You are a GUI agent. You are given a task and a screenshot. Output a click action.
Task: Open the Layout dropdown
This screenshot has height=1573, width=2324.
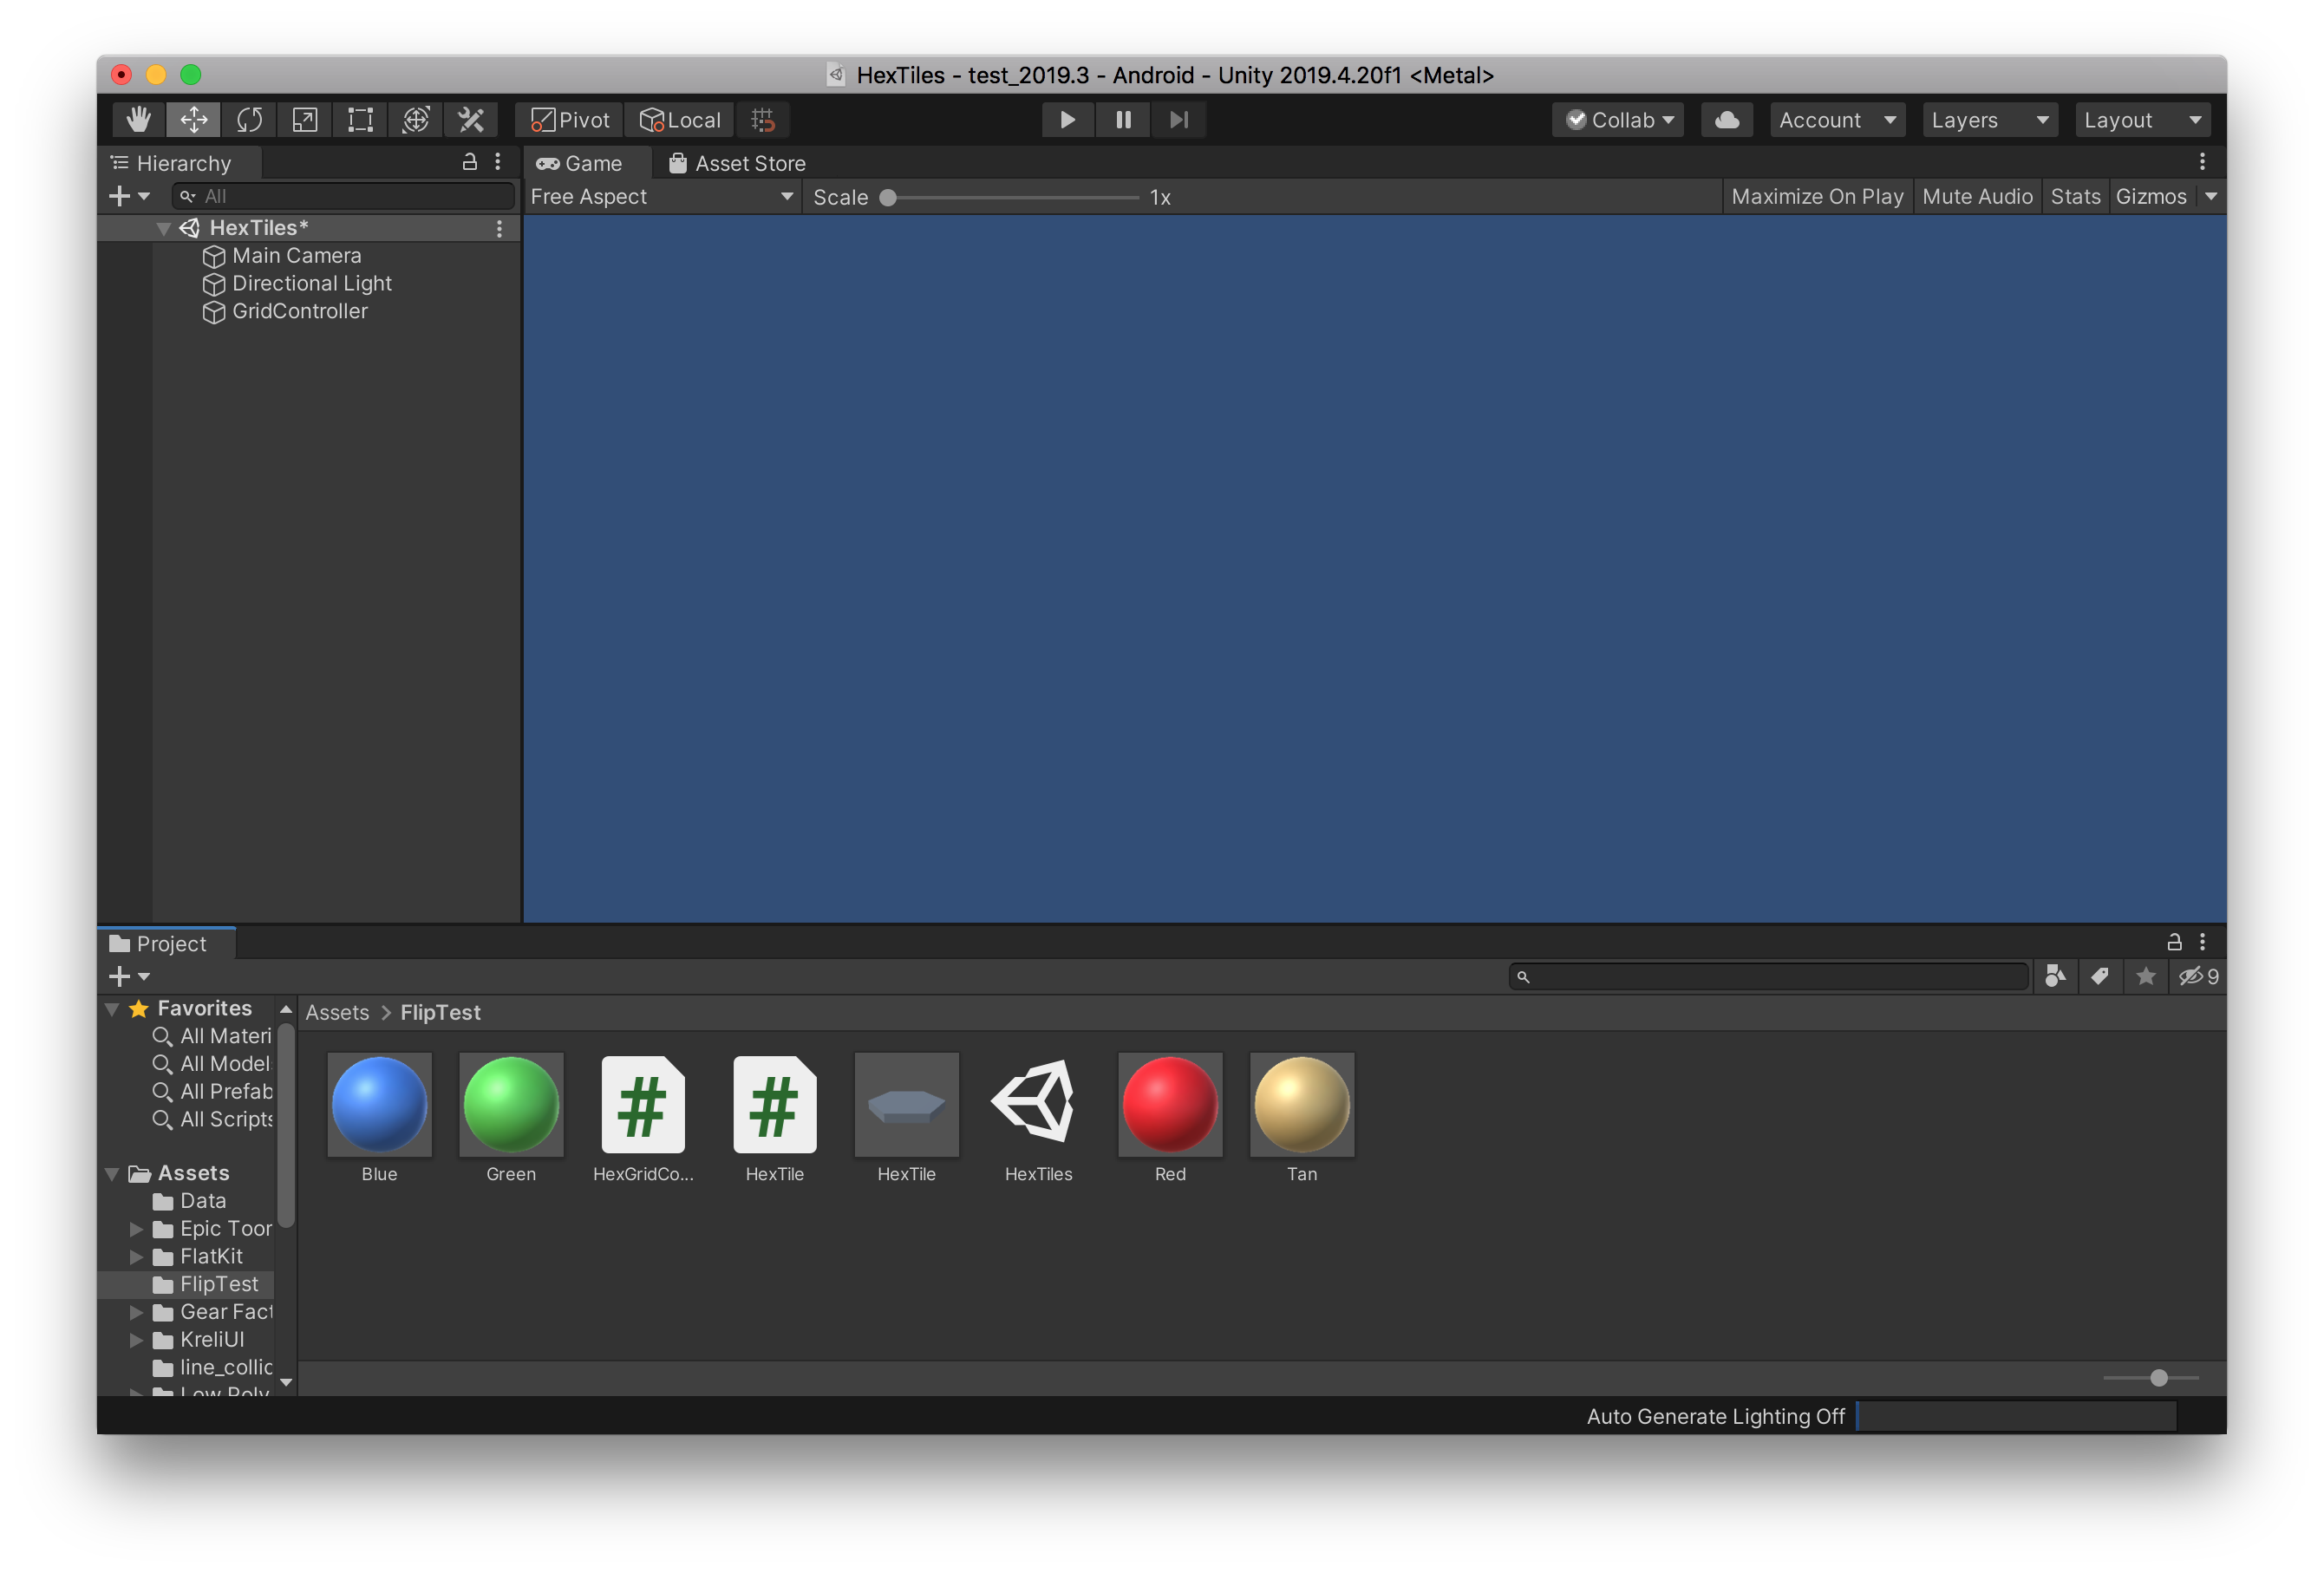pyautogui.click(x=2143, y=120)
